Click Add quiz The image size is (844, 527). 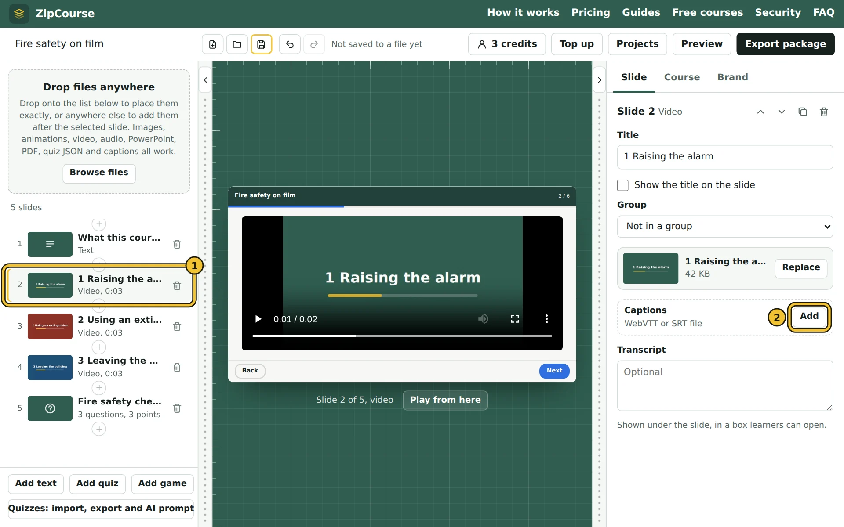click(97, 484)
